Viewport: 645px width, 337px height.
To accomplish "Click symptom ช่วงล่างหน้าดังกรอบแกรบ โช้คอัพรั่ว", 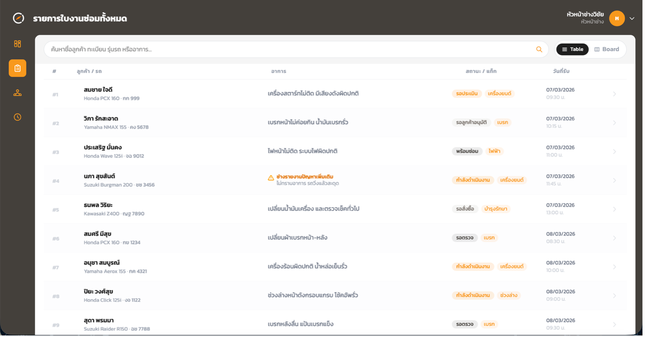I will tap(313, 296).
